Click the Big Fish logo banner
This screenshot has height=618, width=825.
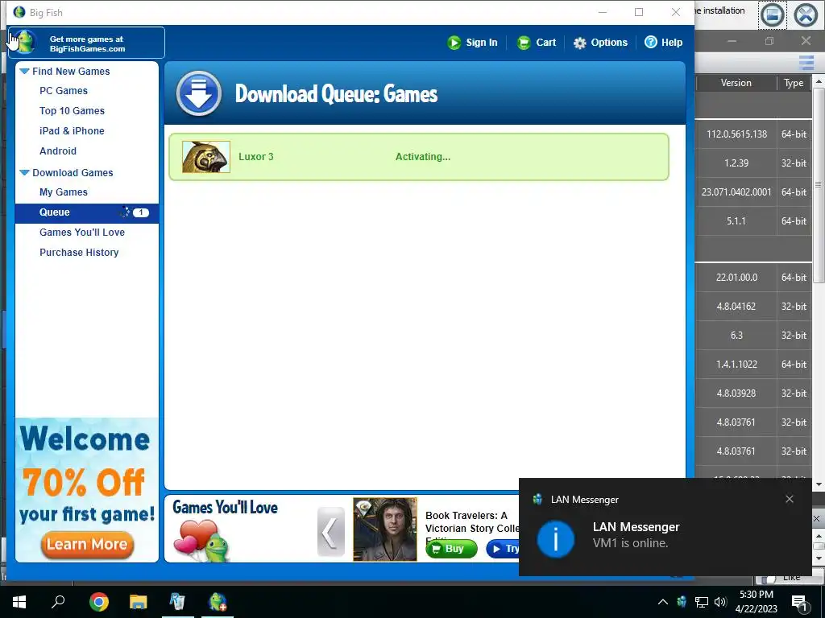(86, 43)
